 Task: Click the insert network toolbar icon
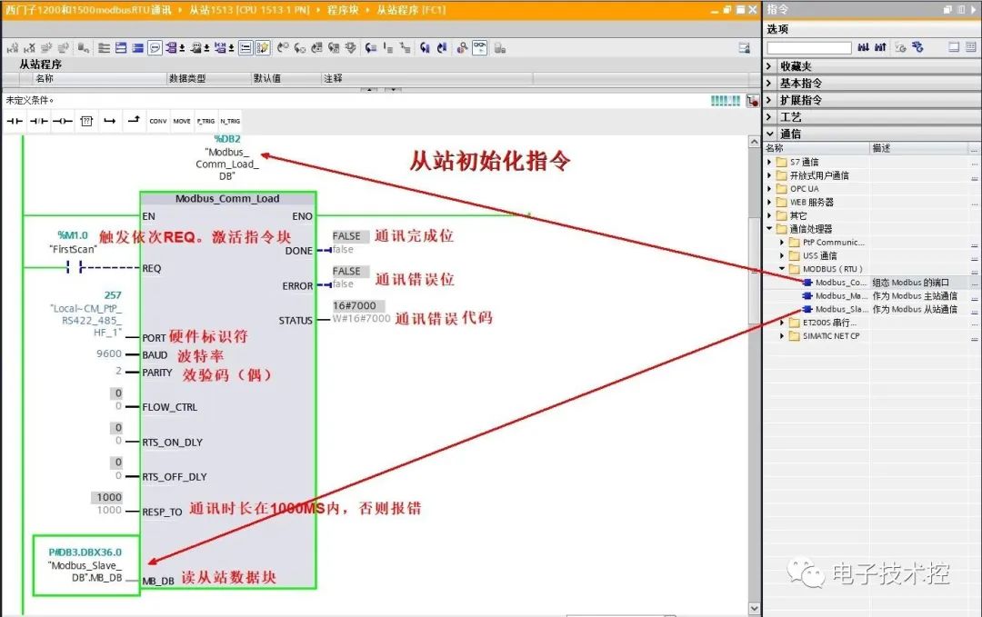pos(13,48)
